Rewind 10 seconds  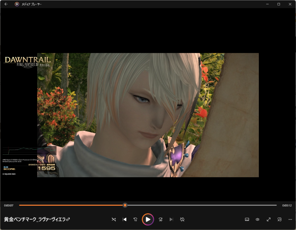(136, 219)
